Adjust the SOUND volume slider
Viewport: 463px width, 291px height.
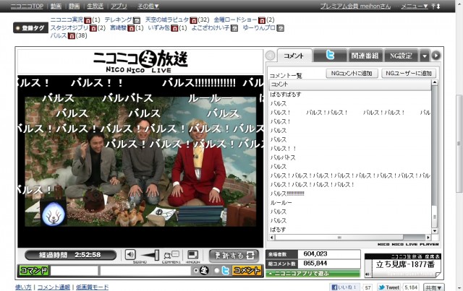[150, 255]
